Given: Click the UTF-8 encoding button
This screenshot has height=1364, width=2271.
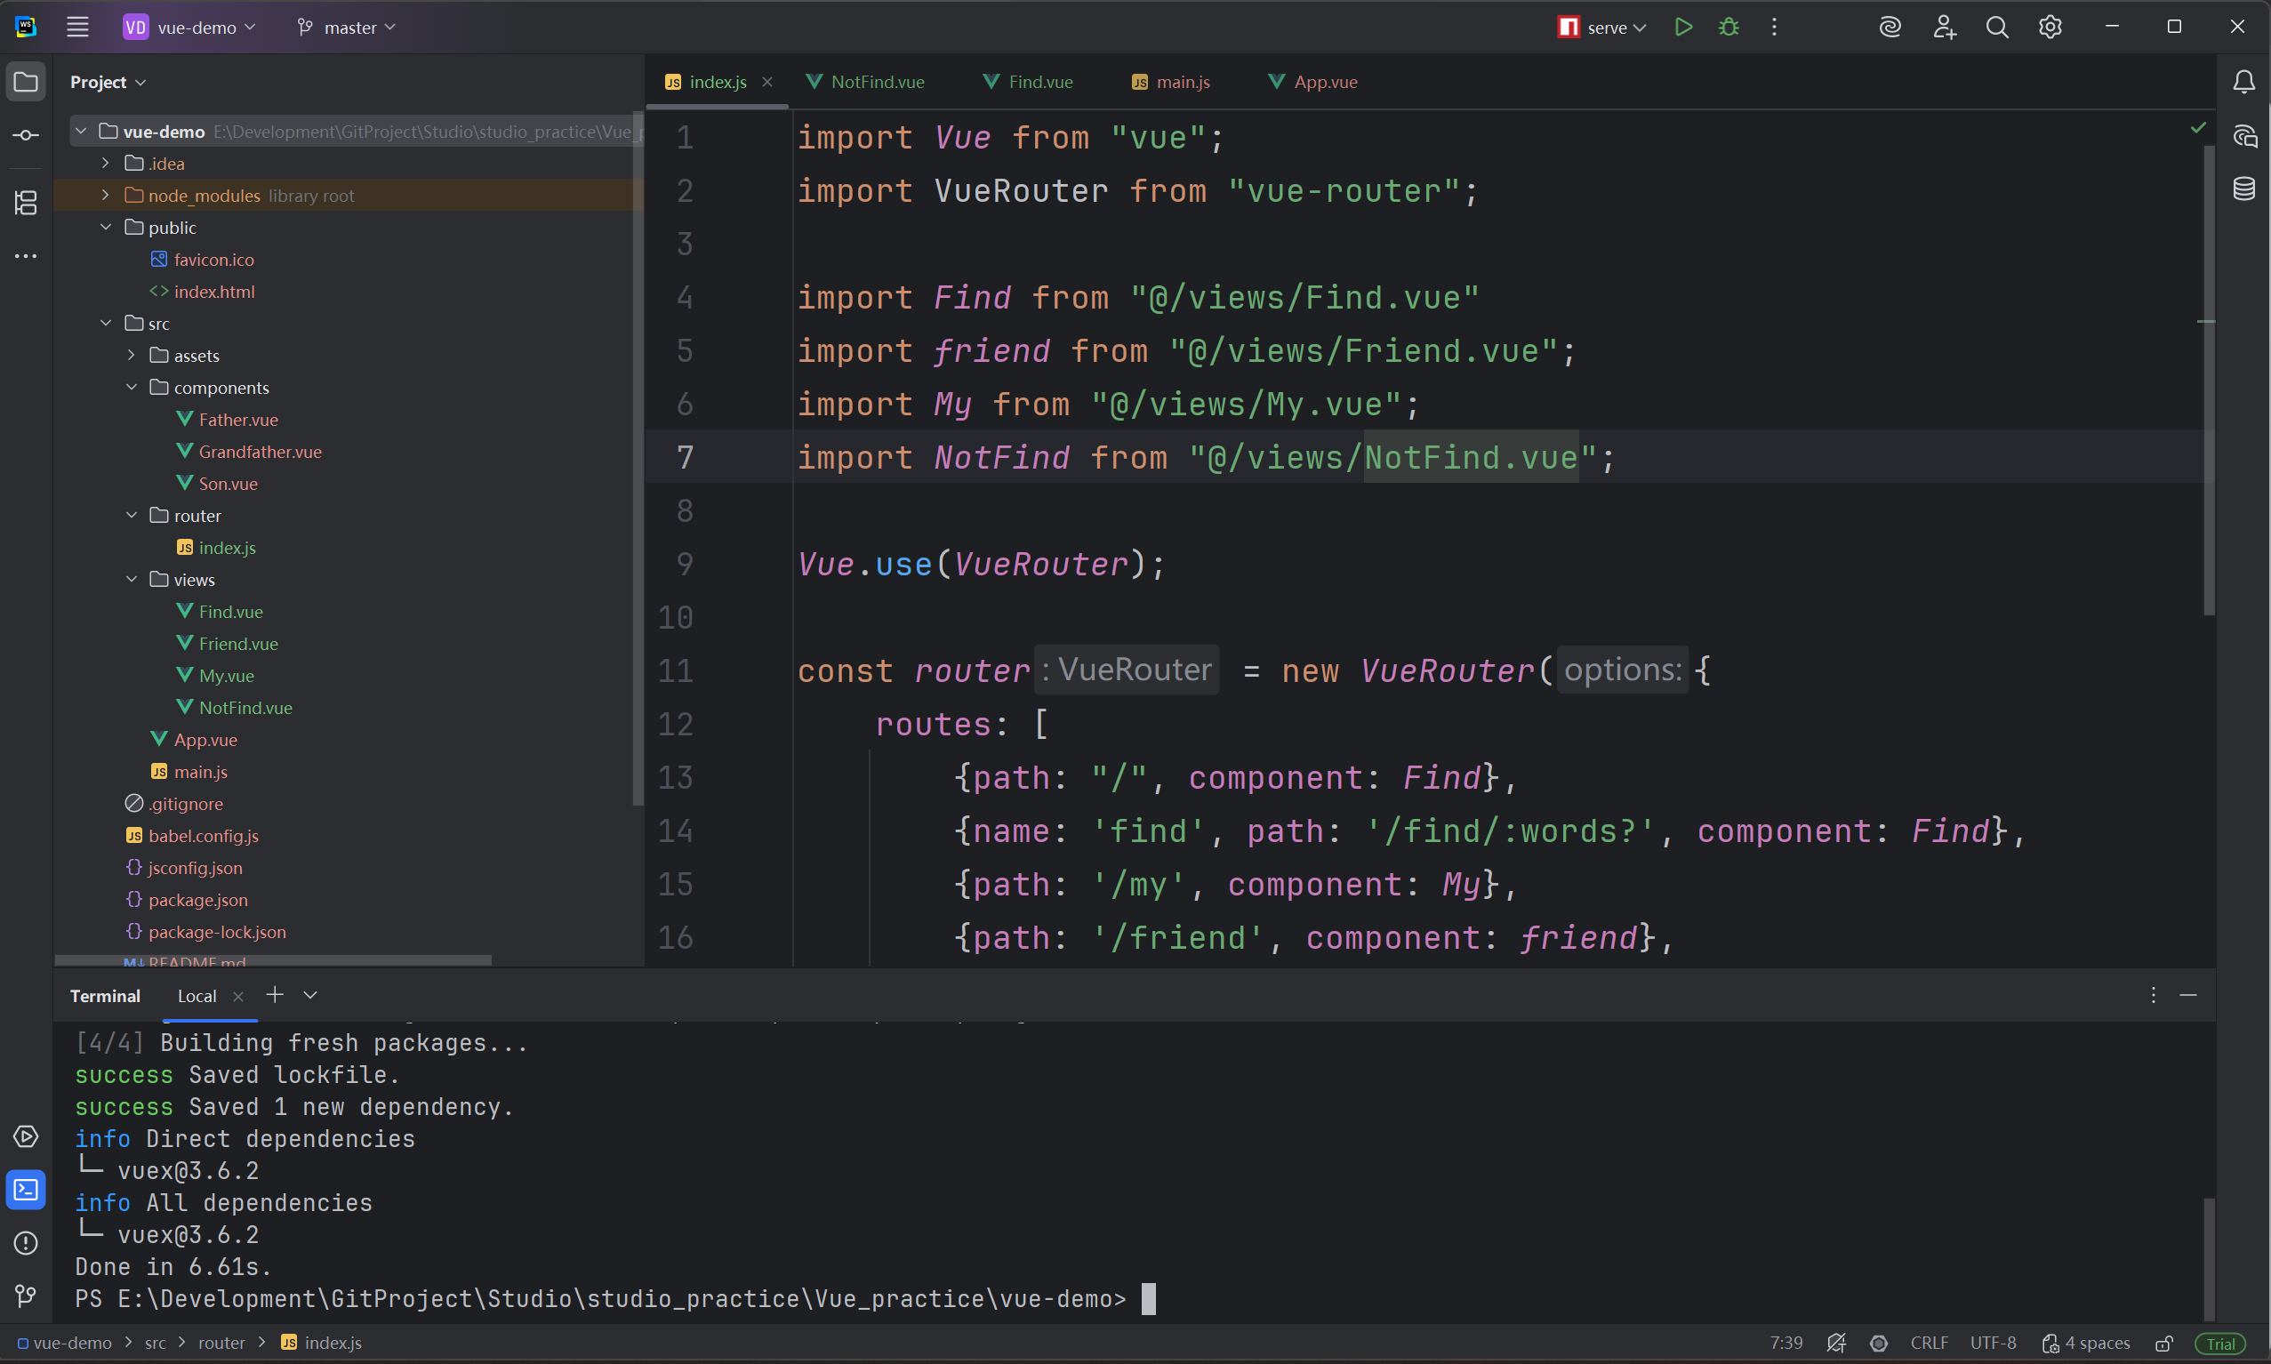Looking at the screenshot, I should coord(1993,1343).
